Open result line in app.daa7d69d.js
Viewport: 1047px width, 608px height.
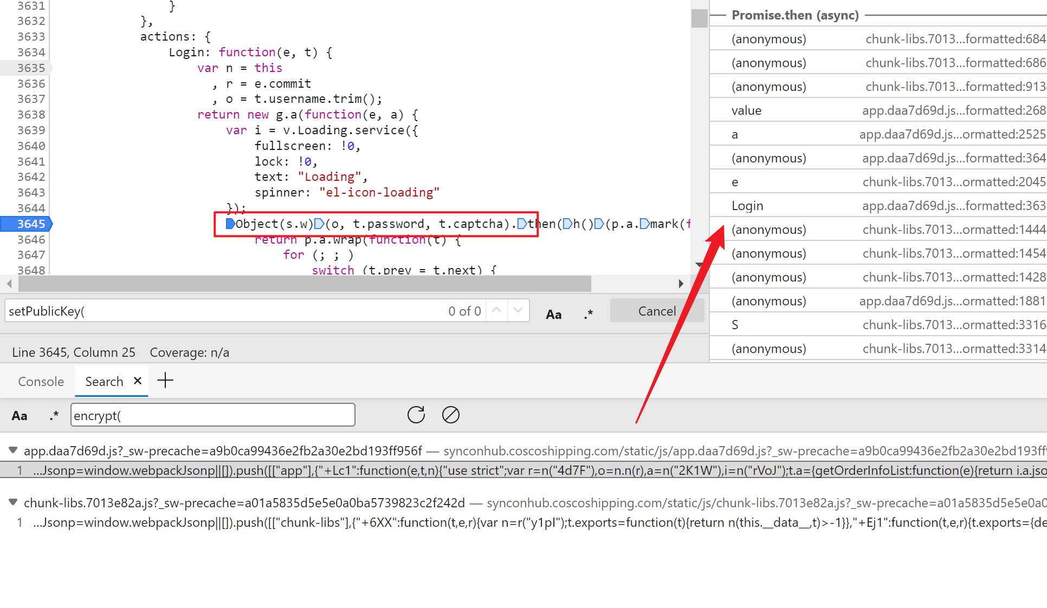coord(523,470)
